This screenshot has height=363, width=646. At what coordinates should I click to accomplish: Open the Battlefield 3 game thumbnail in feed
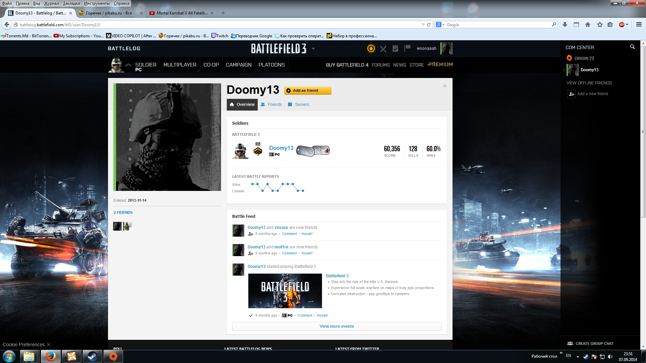(x=285, y=291)
